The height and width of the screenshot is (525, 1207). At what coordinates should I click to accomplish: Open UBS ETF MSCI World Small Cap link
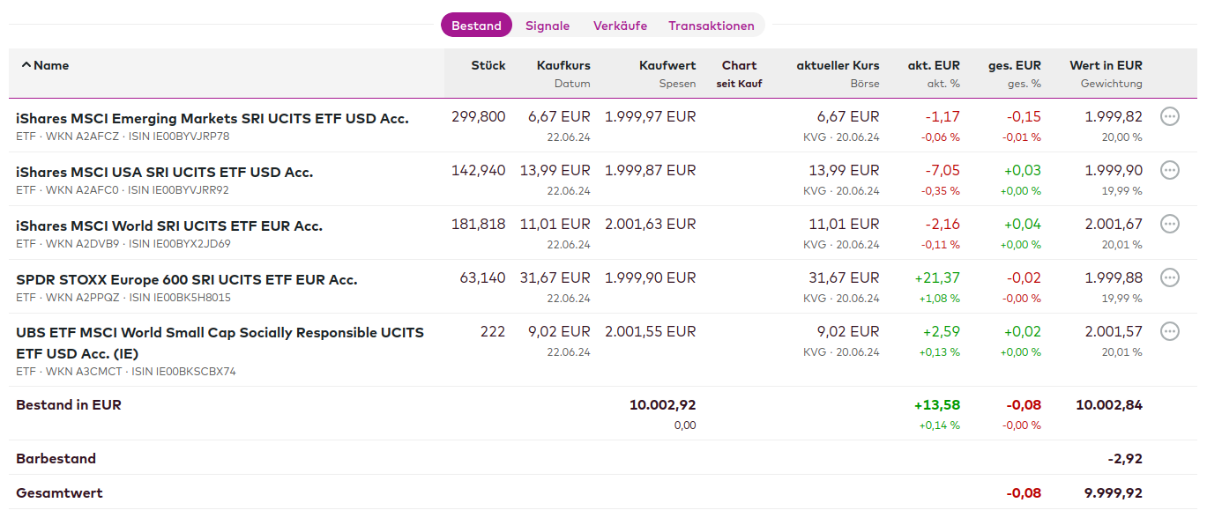[x=220, y=333]
